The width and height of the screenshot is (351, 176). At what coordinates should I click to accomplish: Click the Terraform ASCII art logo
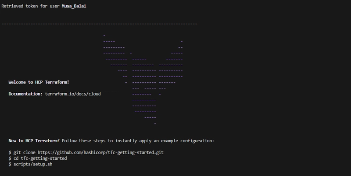pos(143,79)
